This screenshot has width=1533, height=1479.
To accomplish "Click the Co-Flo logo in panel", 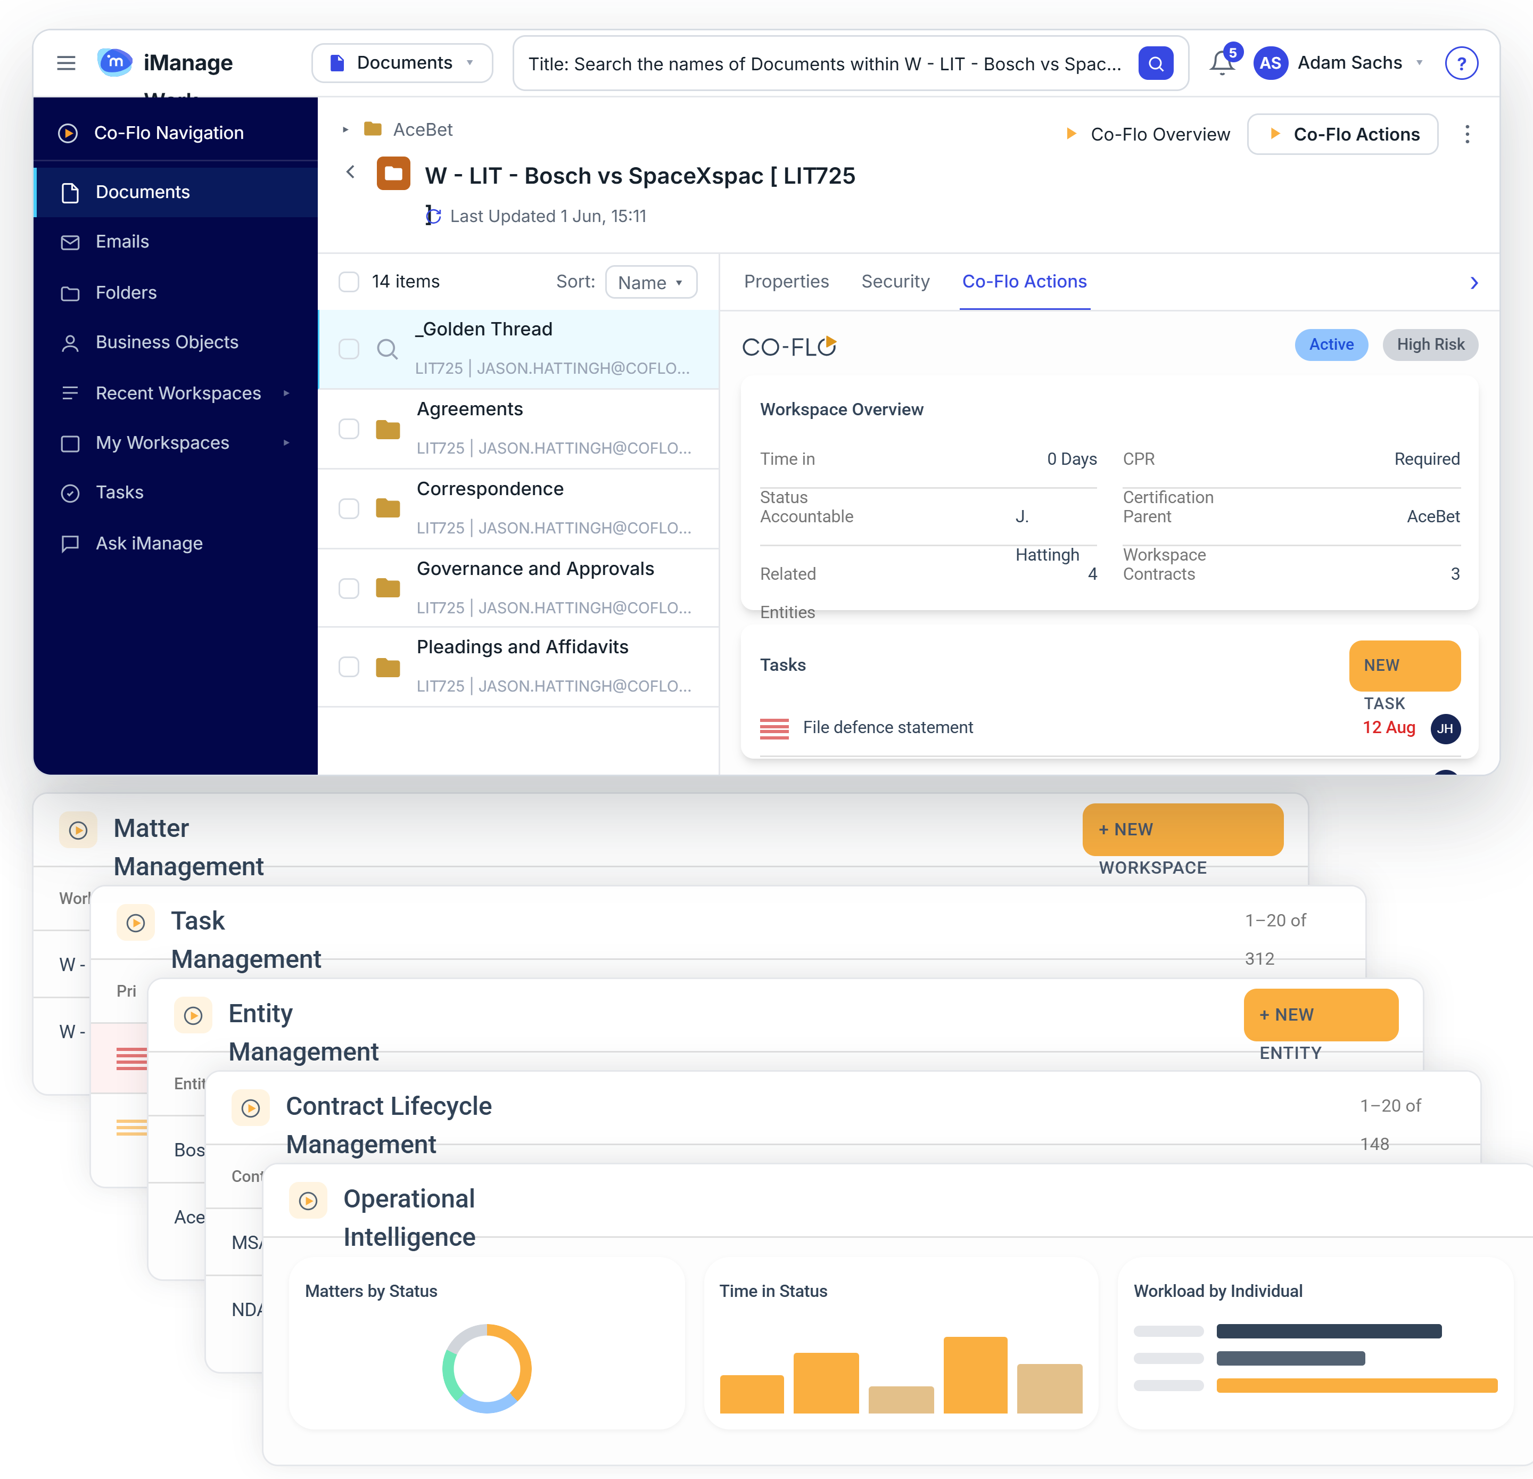I will [790, 346].
